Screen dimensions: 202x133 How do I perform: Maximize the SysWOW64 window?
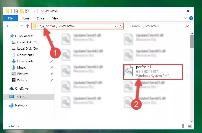point(176,11)
